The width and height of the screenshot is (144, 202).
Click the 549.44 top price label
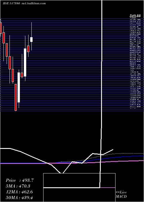[x=135, y=16]
